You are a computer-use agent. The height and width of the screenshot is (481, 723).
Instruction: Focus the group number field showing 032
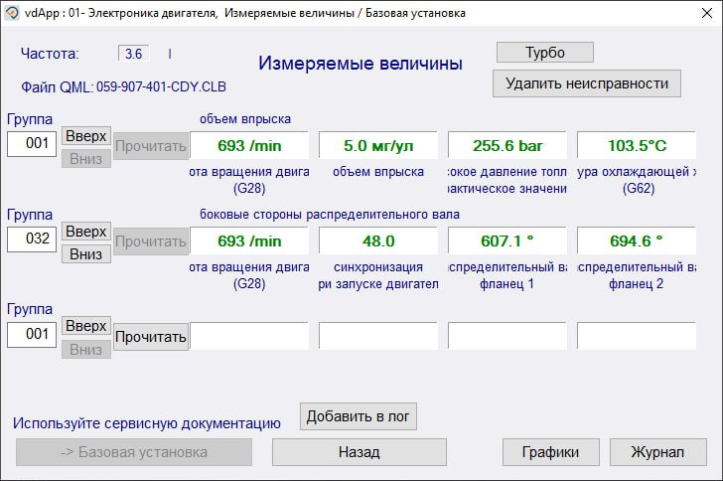pyautogui.click(x=32, y=240)
